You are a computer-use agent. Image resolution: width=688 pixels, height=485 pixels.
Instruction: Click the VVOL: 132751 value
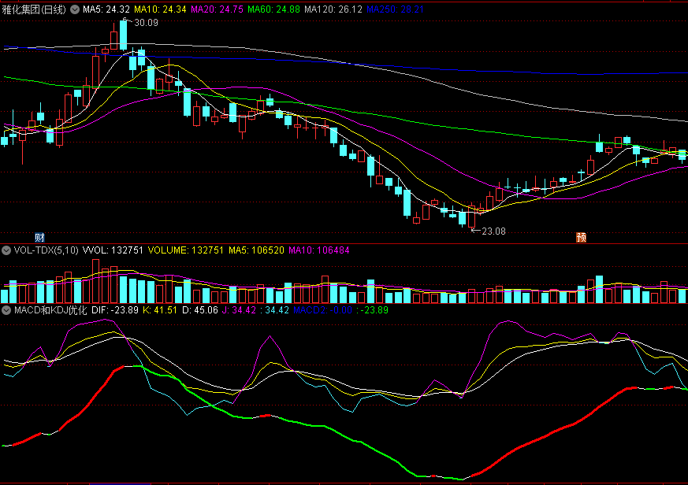point(113,250)
